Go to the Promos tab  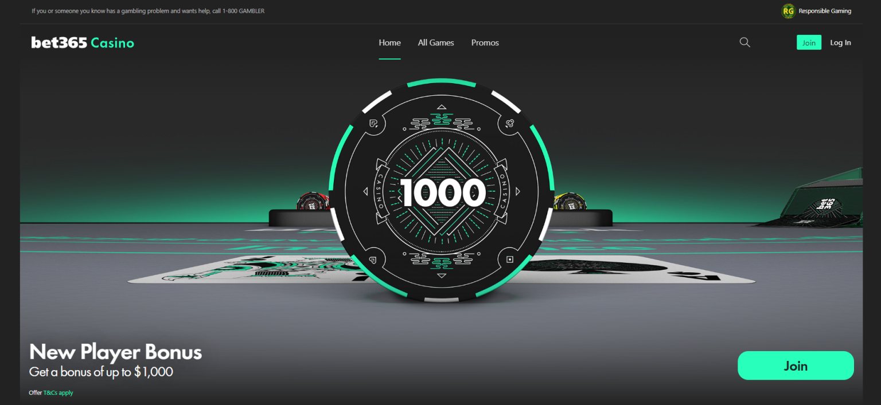(x=485, y=42)
